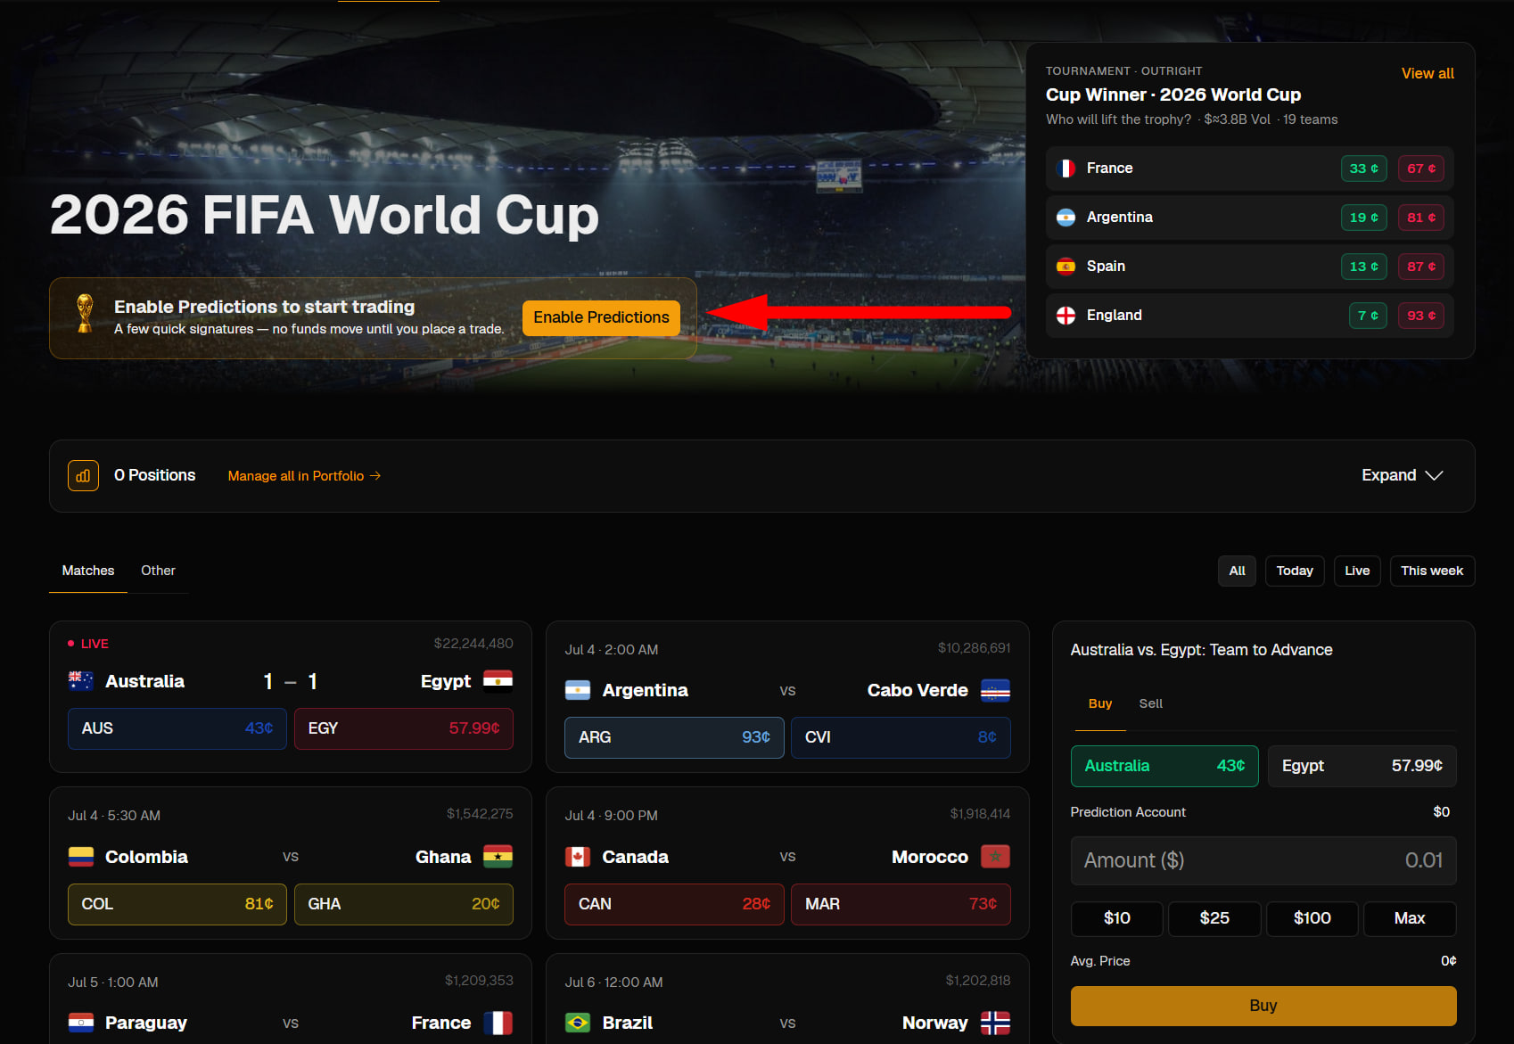
Task: Open View all for tournament outrights
Action: tap(1428, 73)
